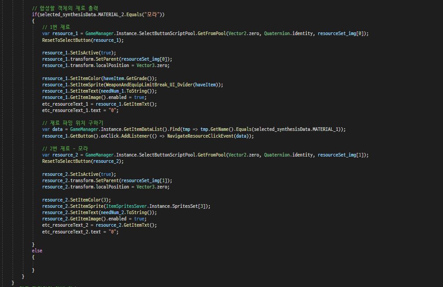The image size is (443, 287).
Task: Click the '// 1번 재료' comment
Action: pos(56,27)
